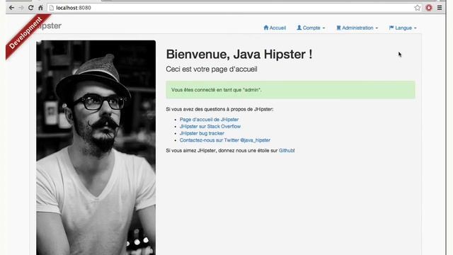Click the browser forward arrow
The image size is (453, 255).
pos(21,8)
